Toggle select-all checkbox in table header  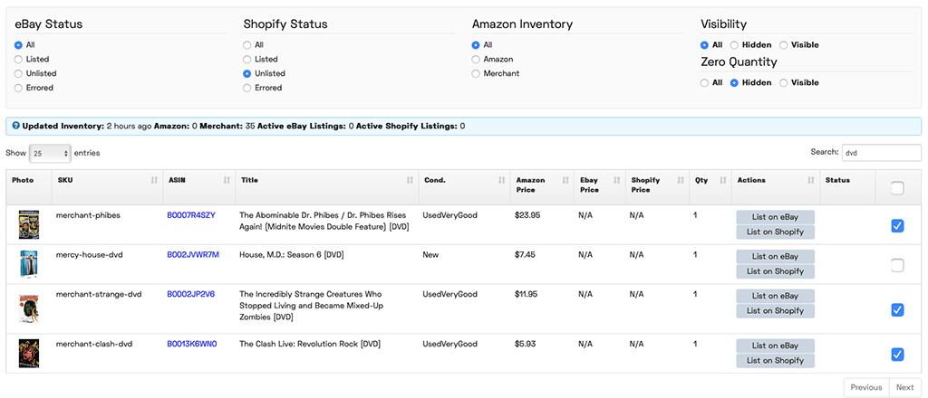tap(897, 188)
